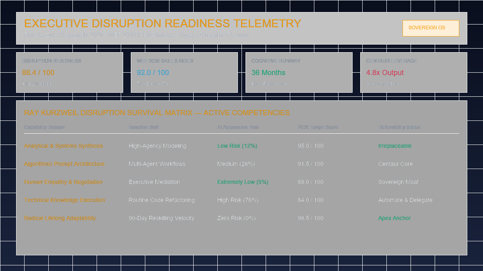The image size is (483, 271).
Task: Click the Baseline Skill column header
Action: pos(144,127)
